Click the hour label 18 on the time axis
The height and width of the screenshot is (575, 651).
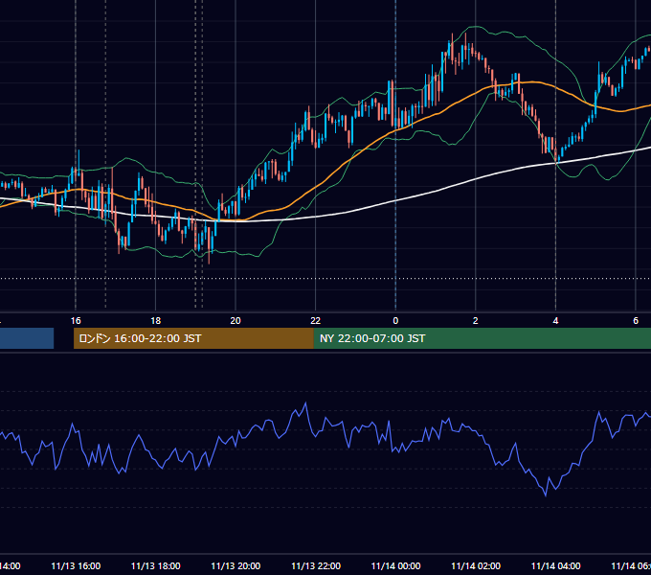(156, 321)
